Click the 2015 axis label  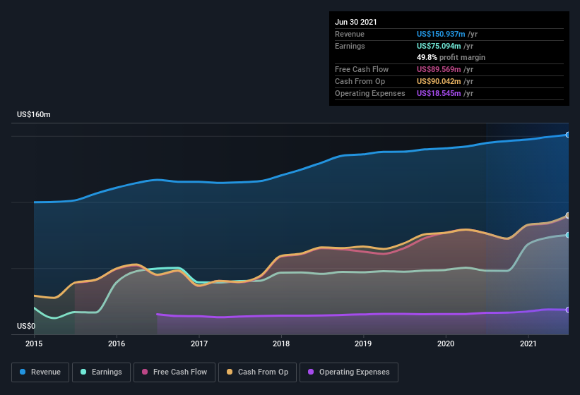click(34, 344)
